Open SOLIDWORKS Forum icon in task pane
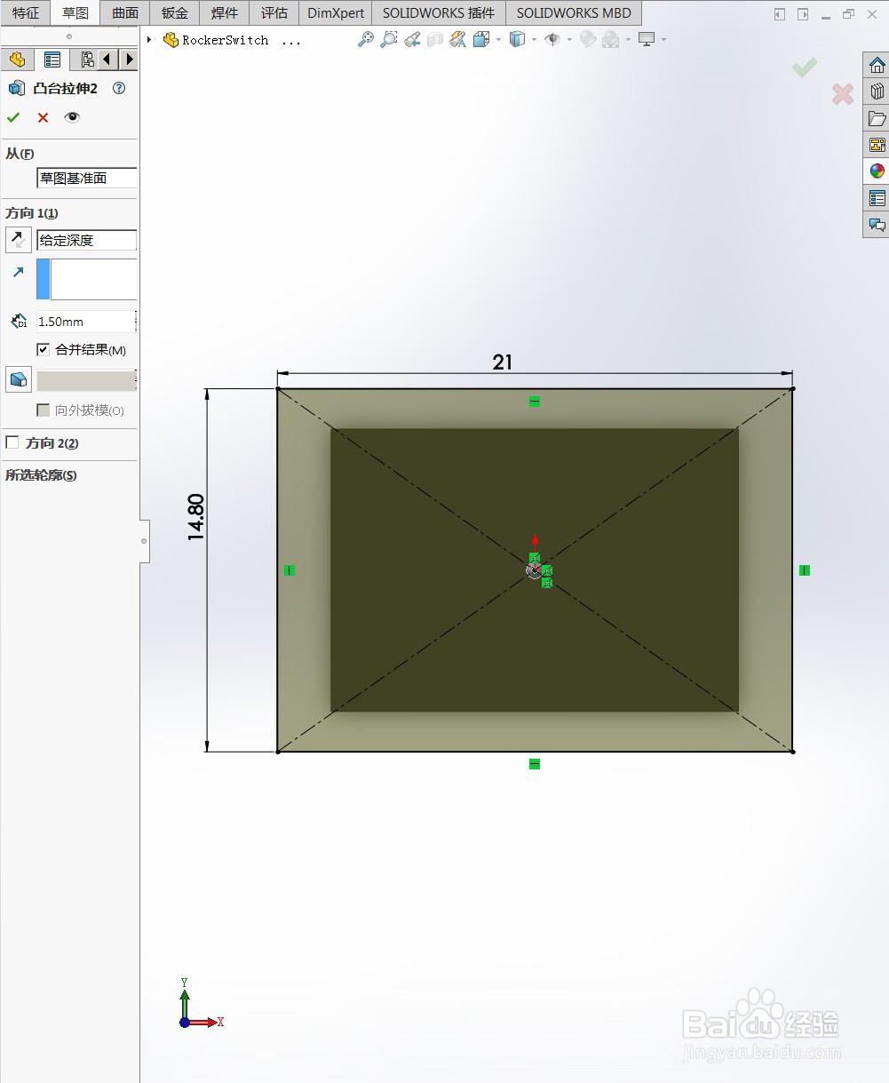The width and height of the screenshot is (889, 1083). tap(877, 225)
